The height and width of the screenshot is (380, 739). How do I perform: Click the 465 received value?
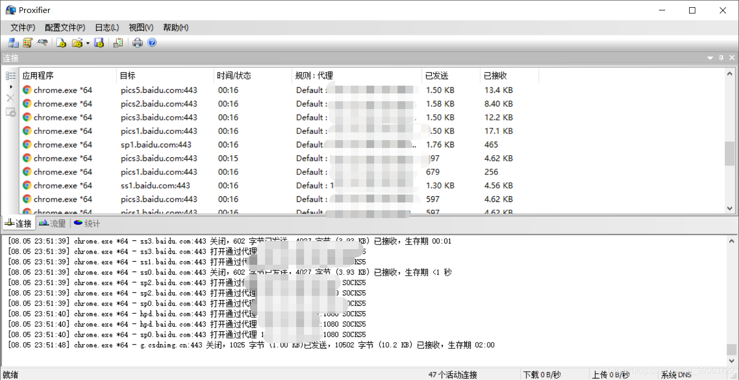[x=491, y=144]
